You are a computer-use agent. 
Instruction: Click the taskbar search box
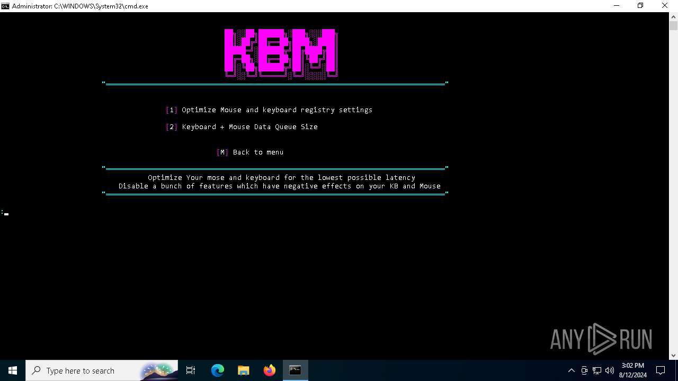(x=102, y=370)
